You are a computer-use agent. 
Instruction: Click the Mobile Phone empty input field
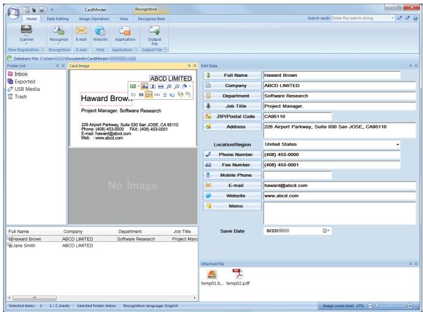297,175
